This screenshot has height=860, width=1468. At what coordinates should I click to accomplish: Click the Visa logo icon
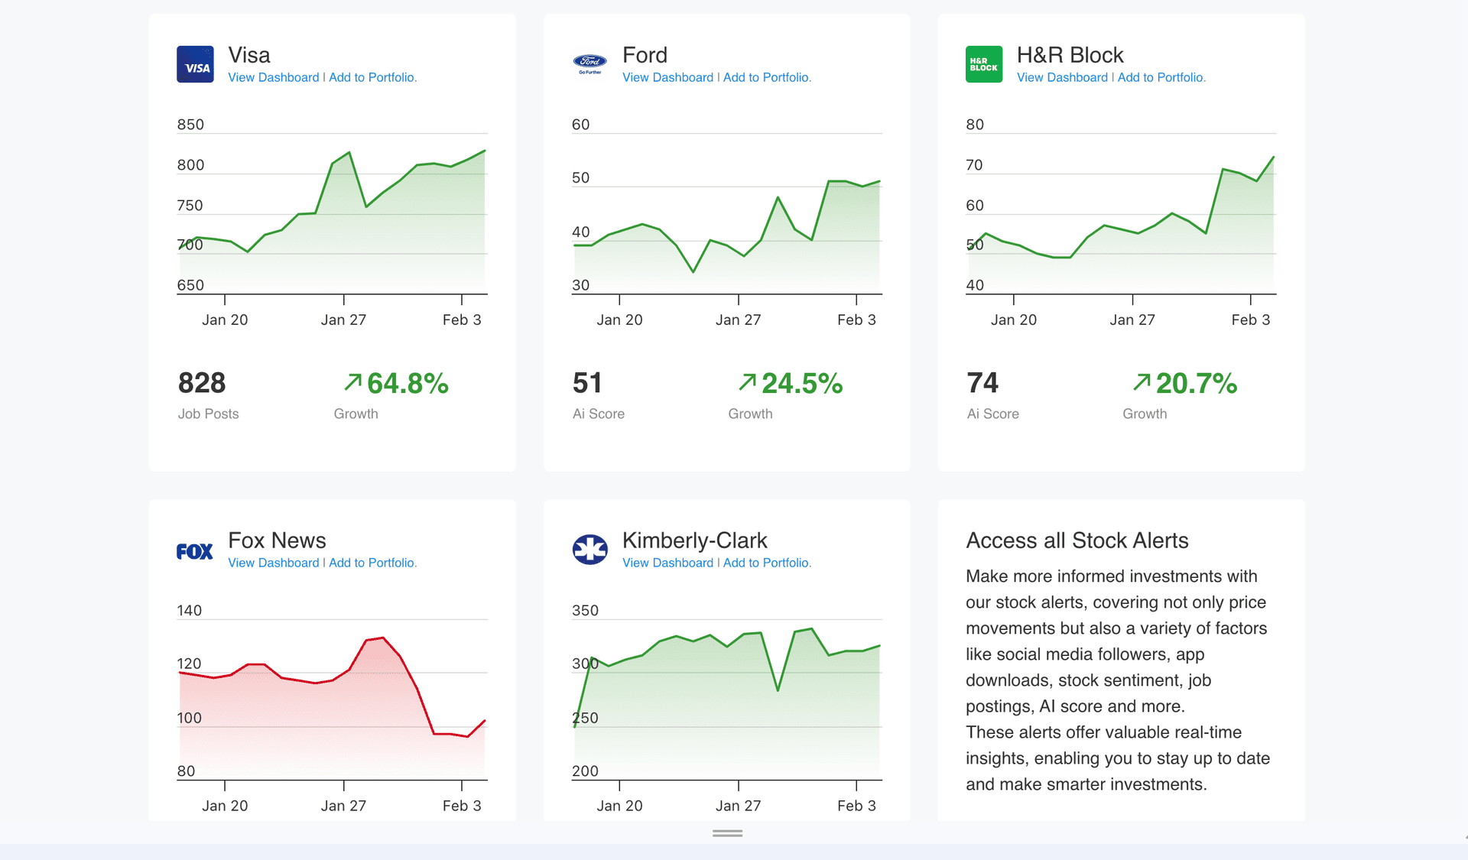click(x=195, y=64)
